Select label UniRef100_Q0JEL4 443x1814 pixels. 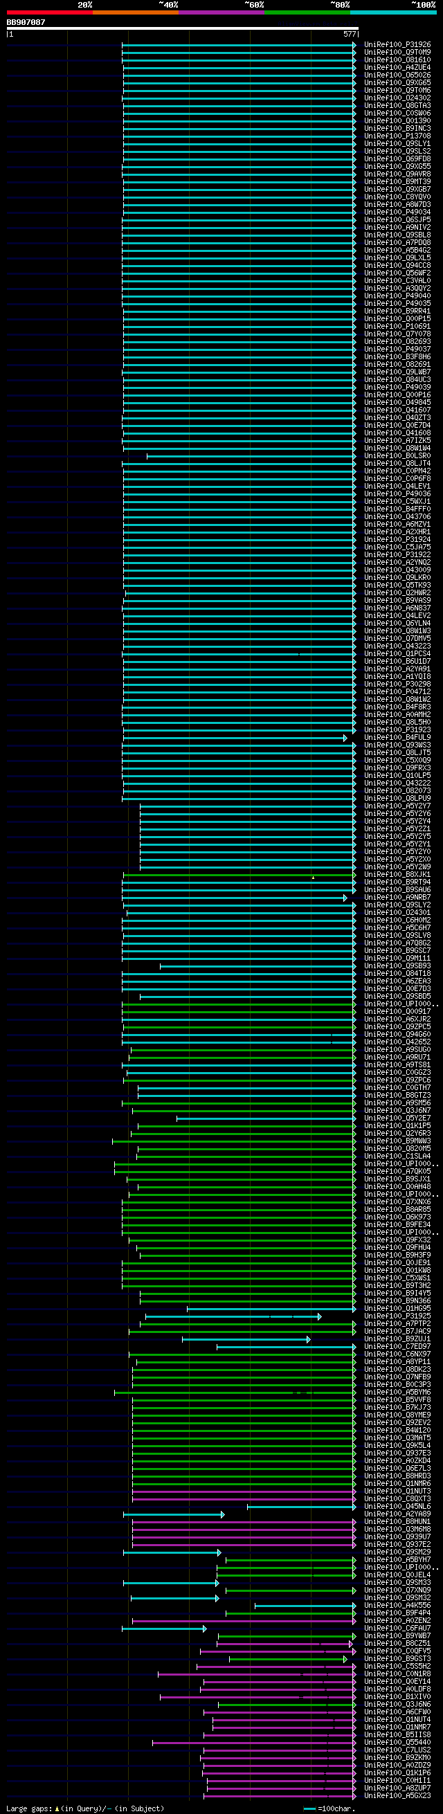[397, 1575]
